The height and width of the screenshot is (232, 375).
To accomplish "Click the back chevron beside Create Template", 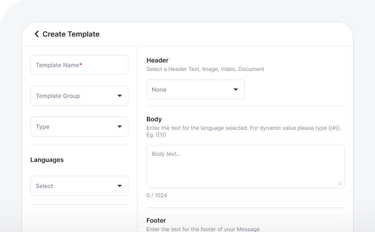I will click(37, 34).
